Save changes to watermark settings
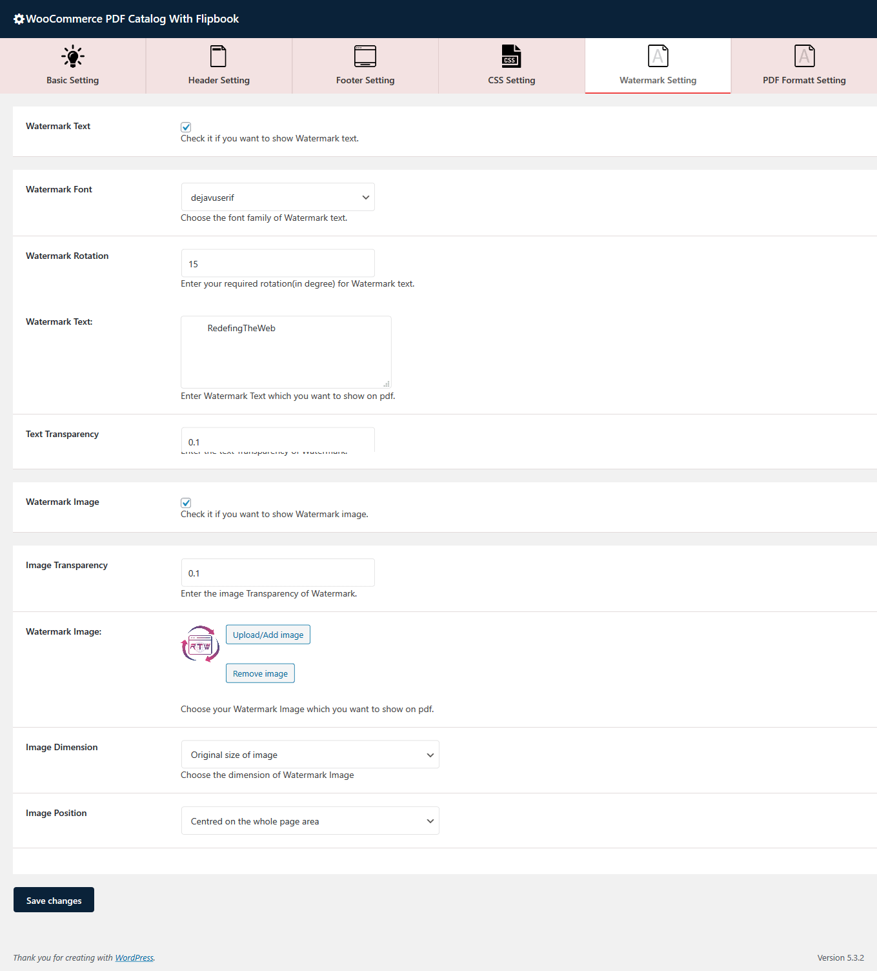The height and width of the screenshot is (971, 877). pos(54,900)
